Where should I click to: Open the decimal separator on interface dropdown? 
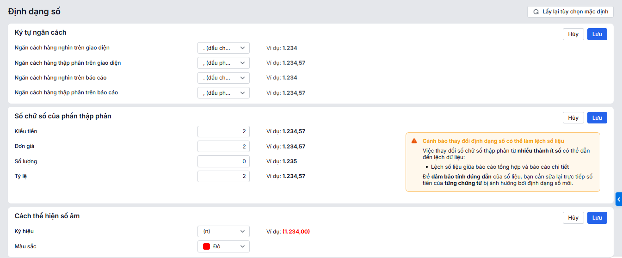tap(223, 63)
